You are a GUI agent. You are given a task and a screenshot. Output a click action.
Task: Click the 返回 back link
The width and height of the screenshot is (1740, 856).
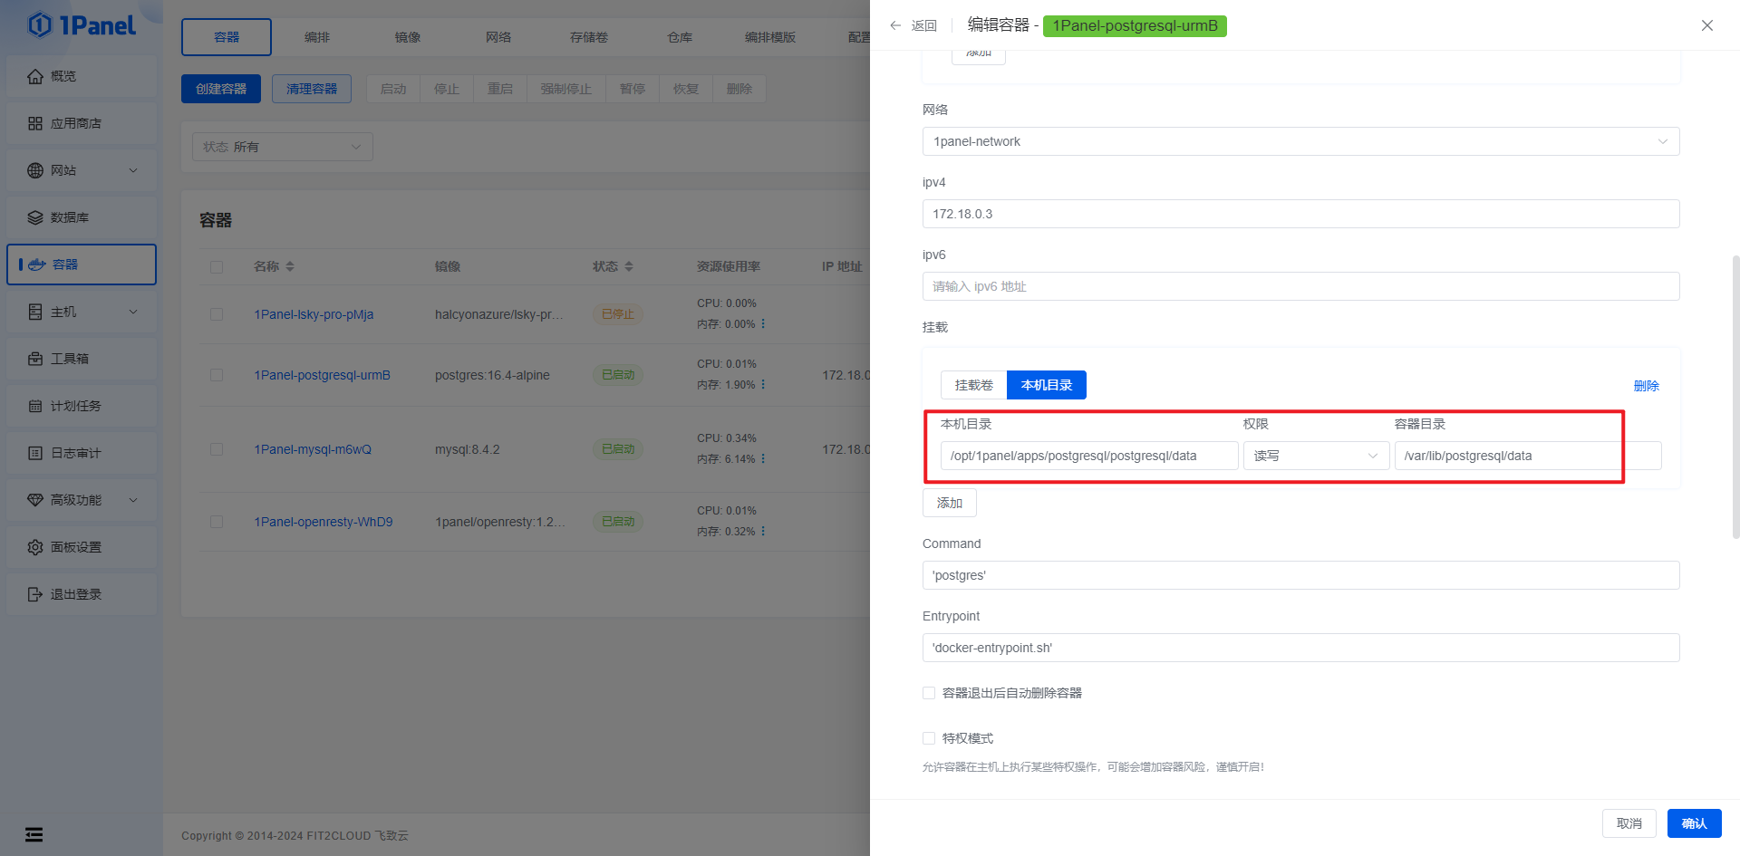tap(924, 25)
